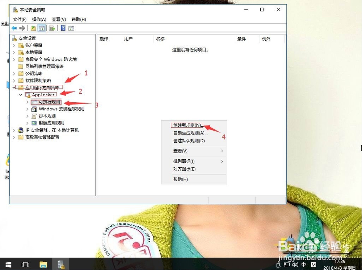Toggle the action pane toolbar icon
This screenshot has width=362, height=270.
pyautogui.click(x=71, y=28)
